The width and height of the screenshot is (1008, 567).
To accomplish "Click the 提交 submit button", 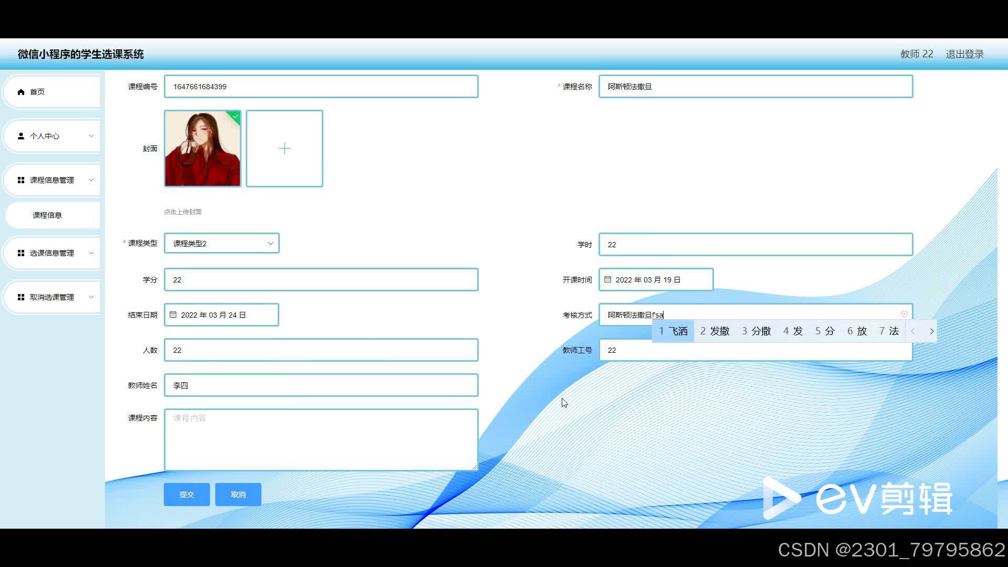I will pos(186,495).
